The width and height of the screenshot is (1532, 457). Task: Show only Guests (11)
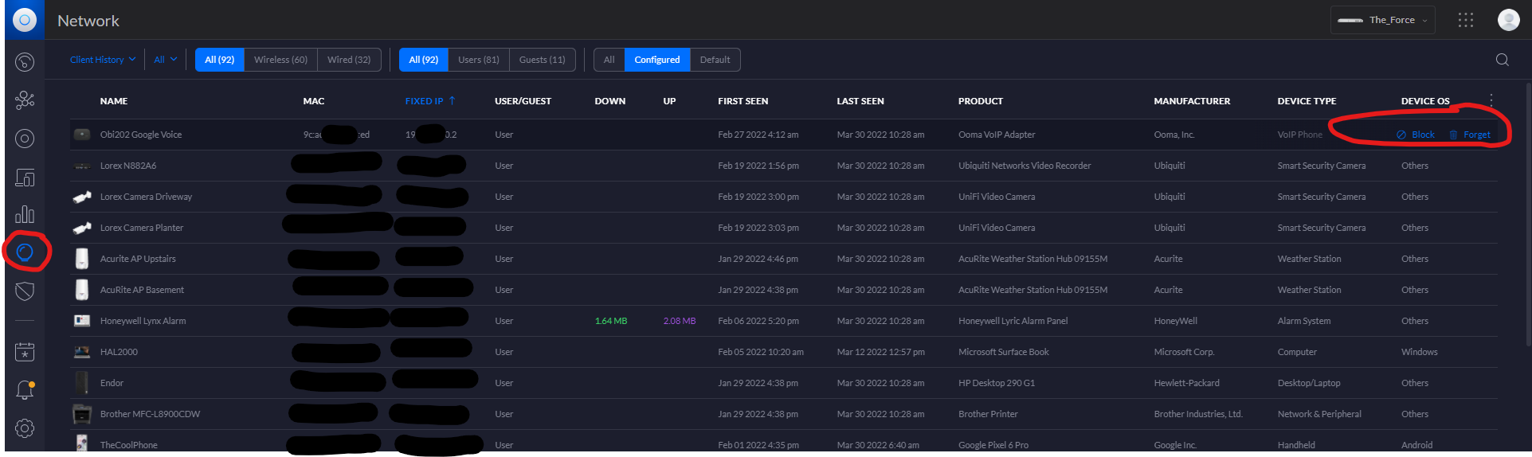(x=542, y=60)
